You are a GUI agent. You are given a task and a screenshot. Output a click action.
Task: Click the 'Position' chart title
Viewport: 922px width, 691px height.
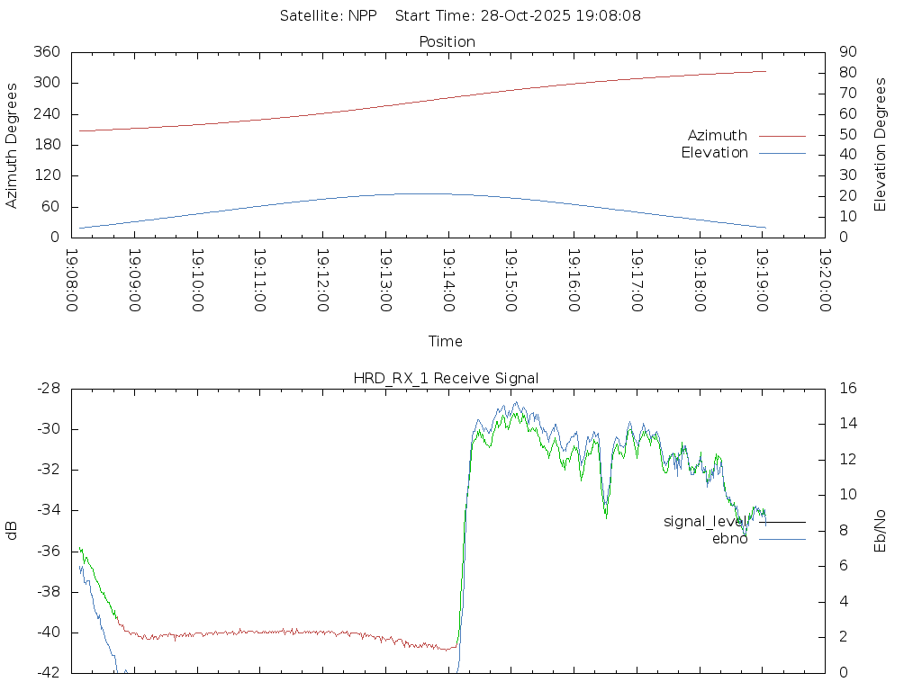coord(447,42)
